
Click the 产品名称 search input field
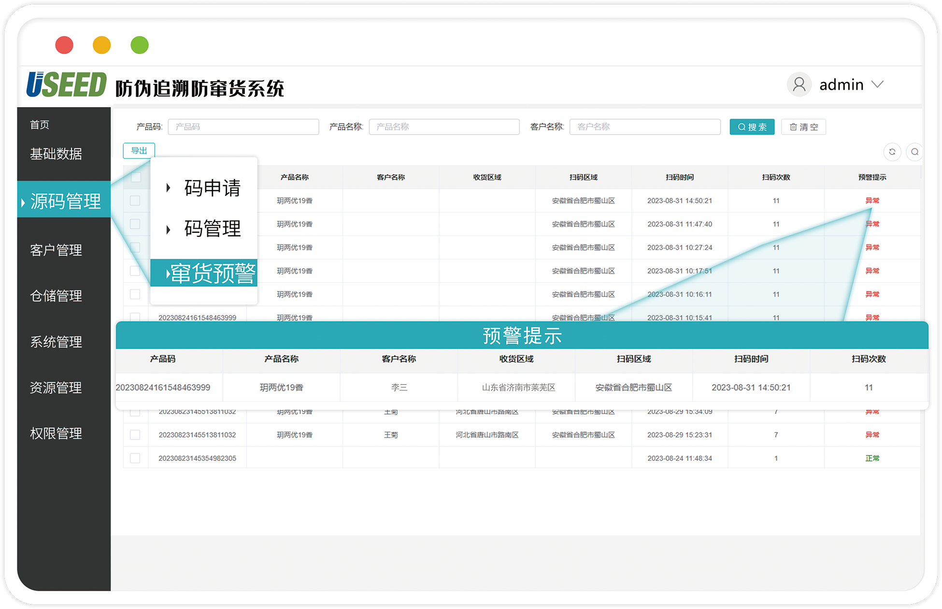coord(444,127)
